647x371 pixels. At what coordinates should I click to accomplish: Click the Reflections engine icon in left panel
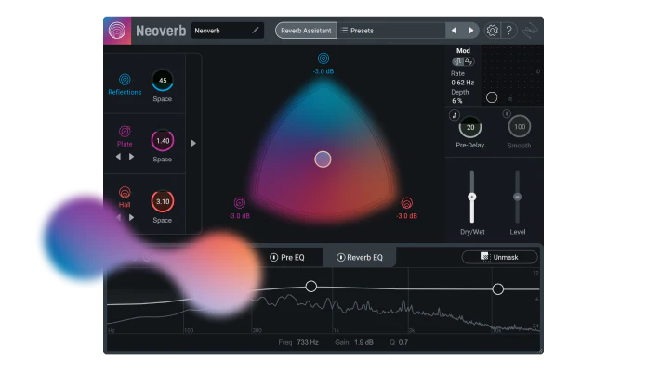[125, 79]
